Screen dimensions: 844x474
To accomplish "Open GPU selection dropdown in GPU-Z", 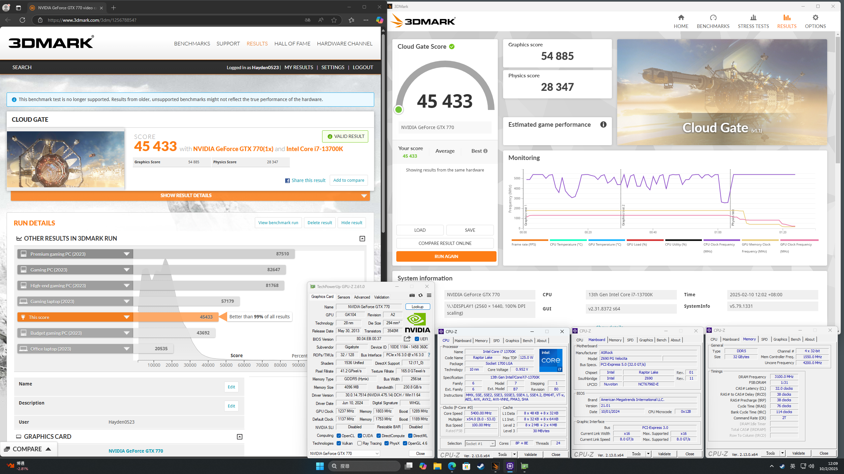I will 344,453.
